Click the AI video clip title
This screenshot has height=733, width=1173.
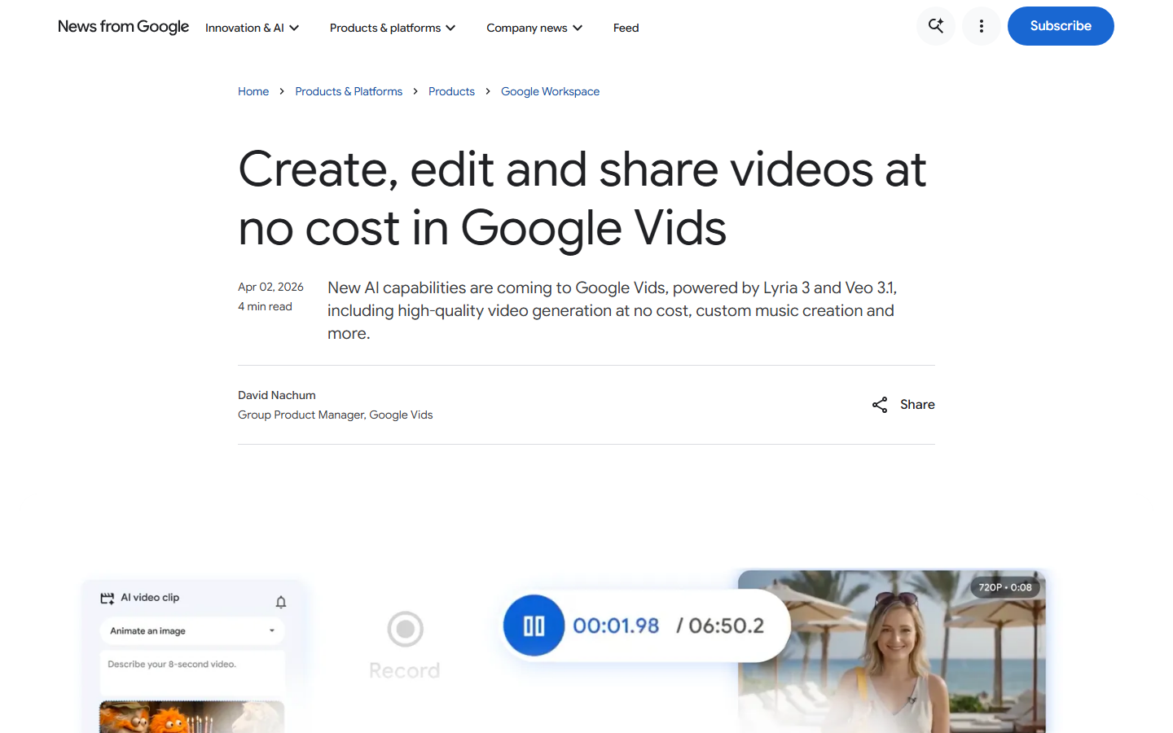[x=150, y=598]
